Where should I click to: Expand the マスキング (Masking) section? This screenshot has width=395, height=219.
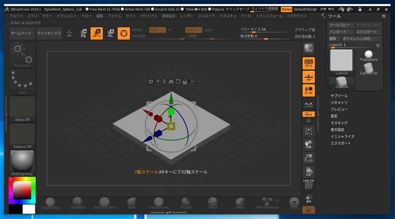pos(339,123)
